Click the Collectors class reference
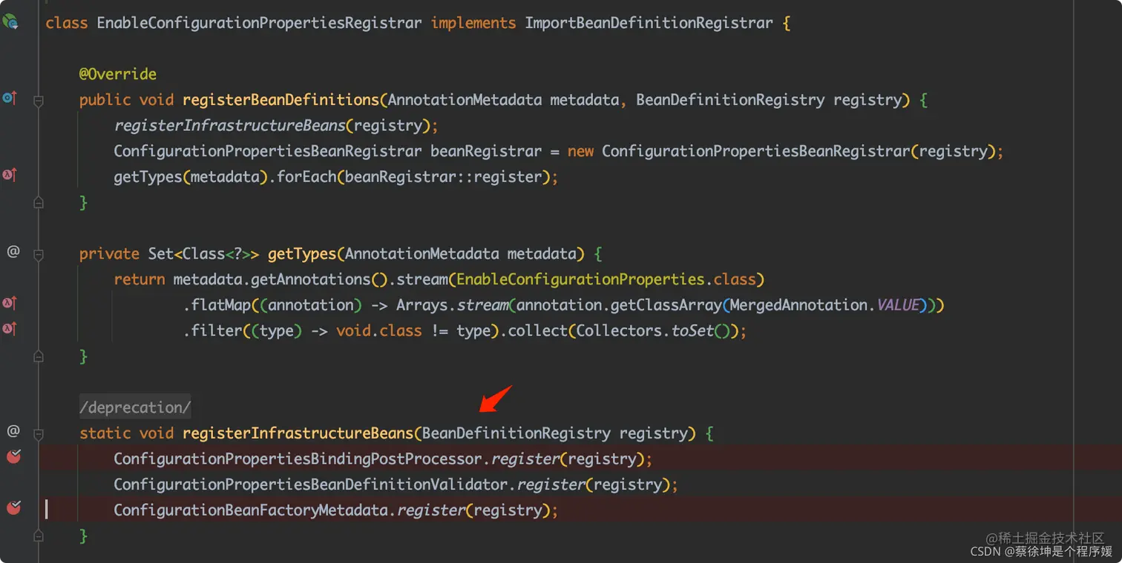Screen dimensions: 1122x563 pyautogui.click(x=619, y=331)
